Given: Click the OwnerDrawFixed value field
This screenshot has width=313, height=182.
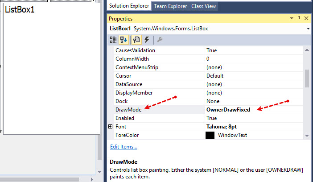Looking at the screenshot, I should pos(228,110).
